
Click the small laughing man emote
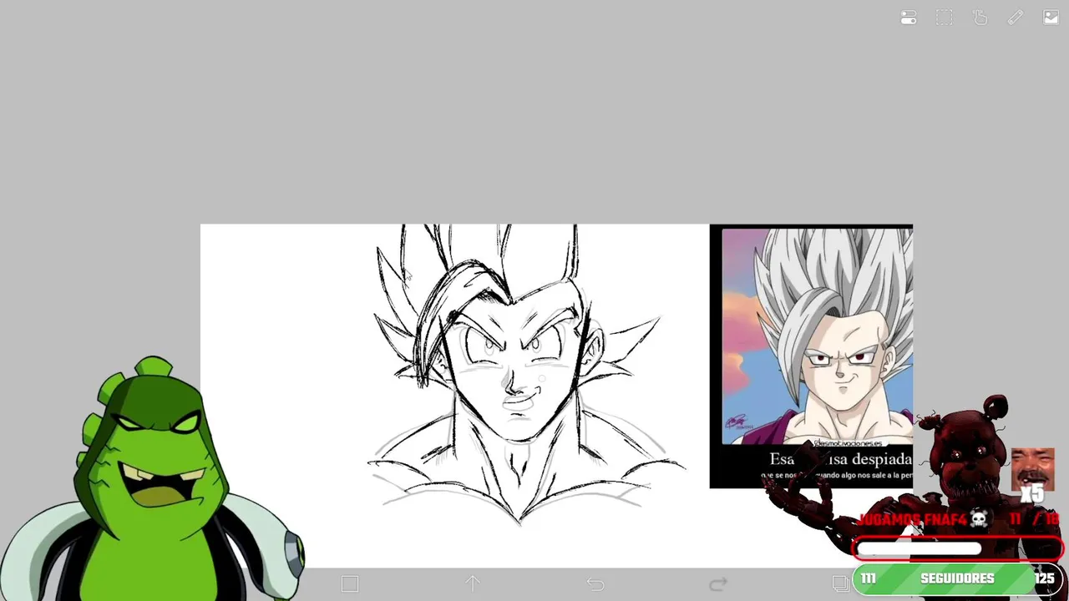[x=1032, y=470]
